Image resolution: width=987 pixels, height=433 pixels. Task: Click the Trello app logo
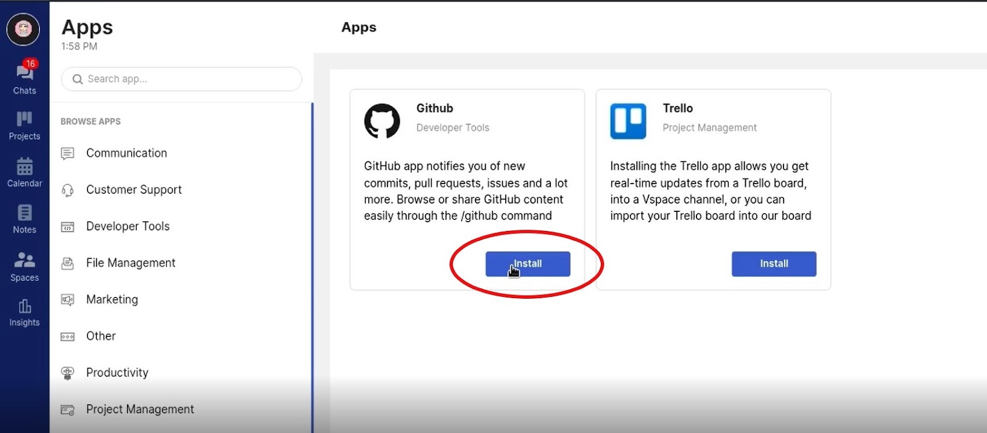(x=628, y=121)
